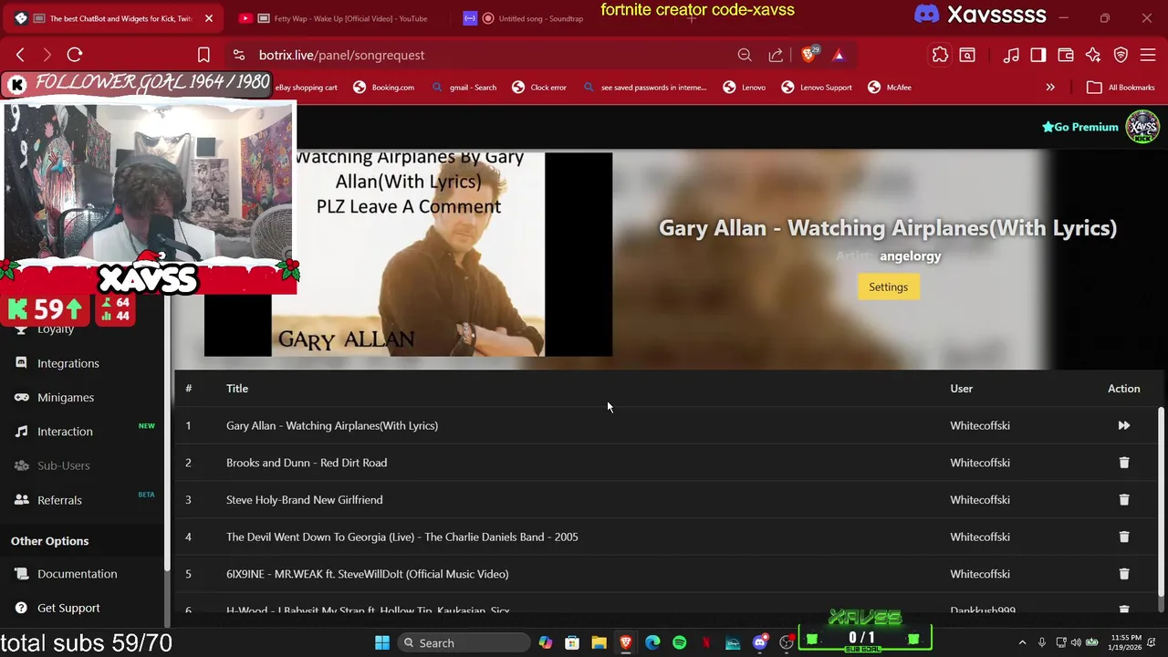Switch to the Fetty Wap YouTube tab
The height and width of the screenshot is (657, 1168).
(338, 18)
